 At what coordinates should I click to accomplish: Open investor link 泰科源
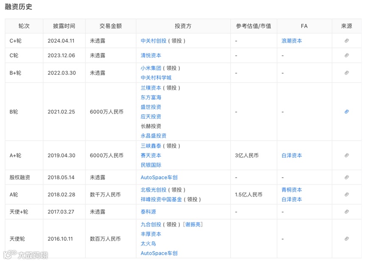point(148,212)
